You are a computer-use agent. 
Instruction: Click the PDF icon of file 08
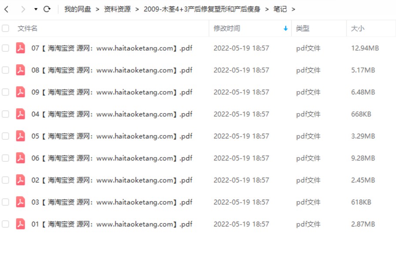pos(20,70)
